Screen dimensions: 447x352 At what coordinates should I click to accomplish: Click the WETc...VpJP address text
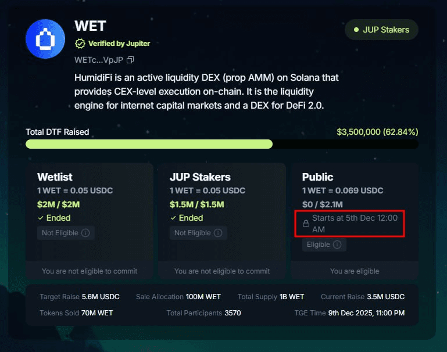pos(99,60)
